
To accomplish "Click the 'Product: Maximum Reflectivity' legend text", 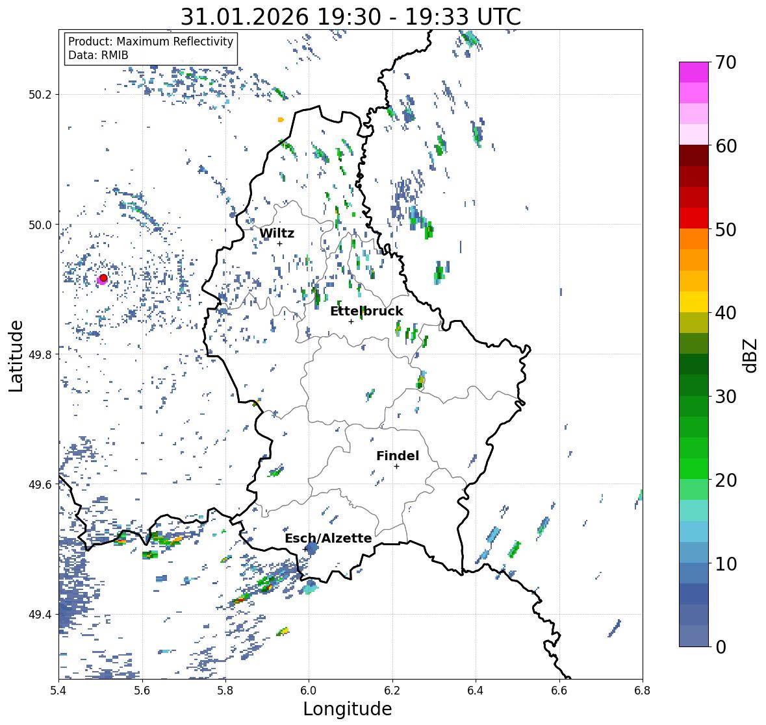I will coord(151,42).
